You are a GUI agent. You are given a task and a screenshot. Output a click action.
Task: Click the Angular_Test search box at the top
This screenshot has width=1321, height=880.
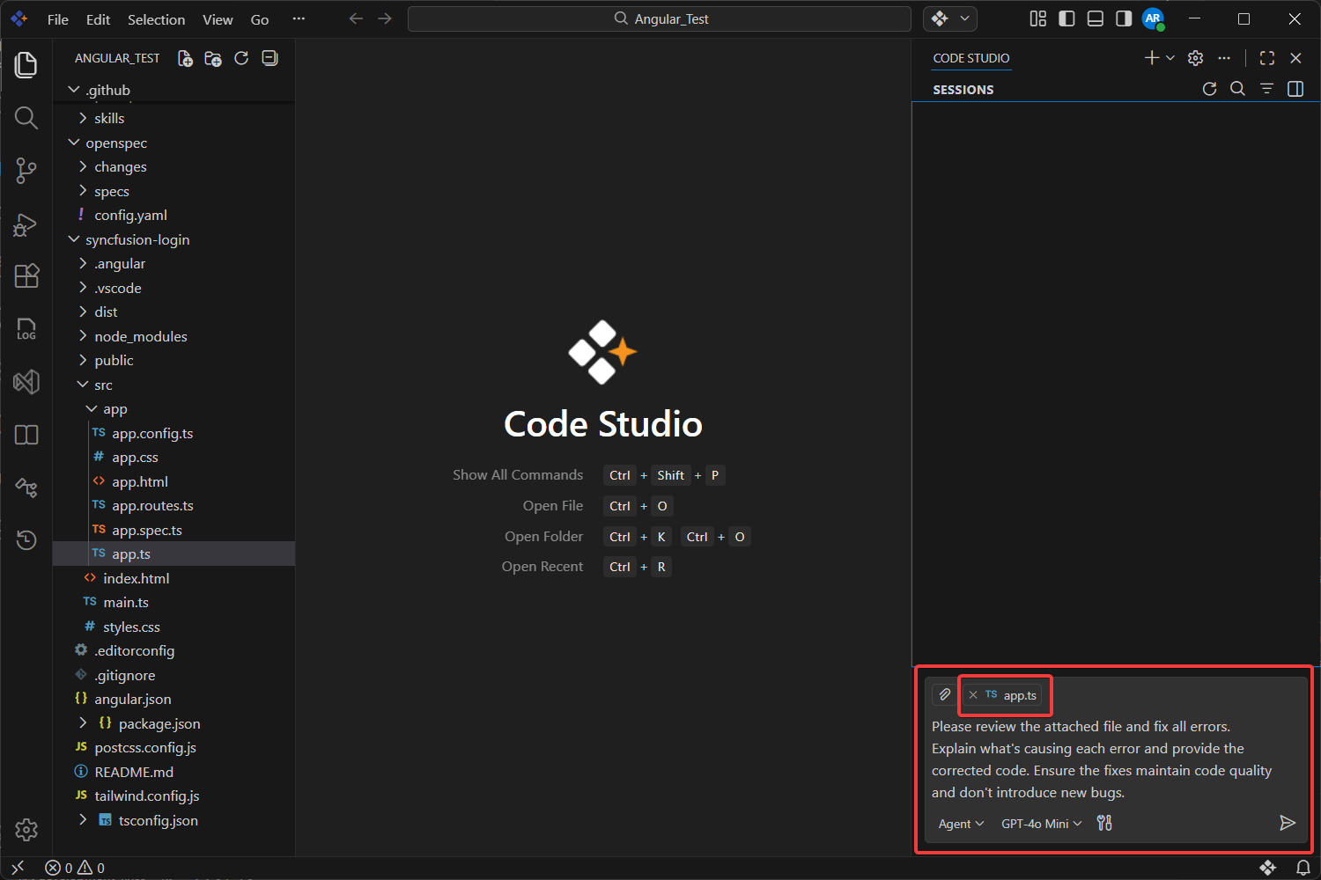pos(659,18)
